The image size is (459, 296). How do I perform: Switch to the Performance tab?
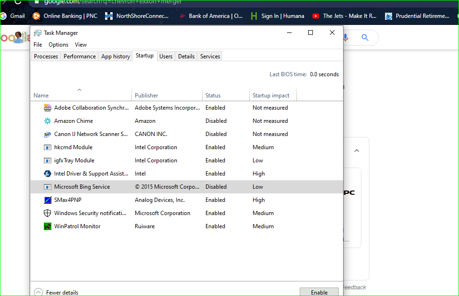[80, 56]
